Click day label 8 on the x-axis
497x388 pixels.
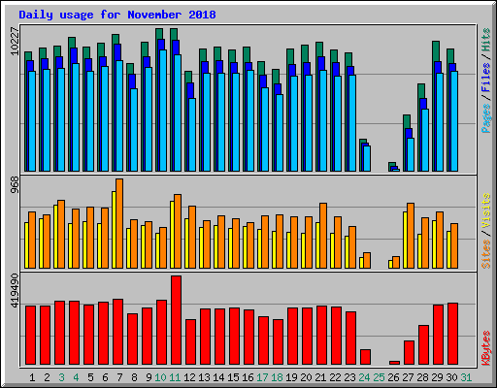(x=134, y=377)
